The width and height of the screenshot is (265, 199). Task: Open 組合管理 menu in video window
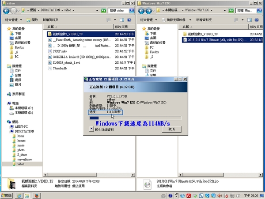pyautogui.click(x=14, y=20)
